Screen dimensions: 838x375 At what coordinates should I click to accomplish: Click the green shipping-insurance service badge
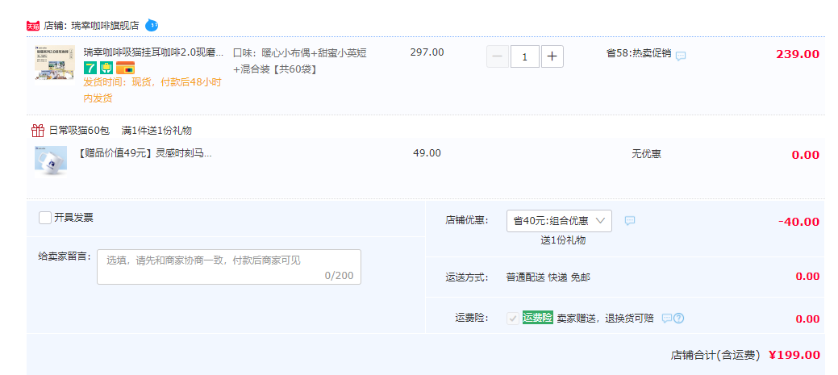click(106, 68)
